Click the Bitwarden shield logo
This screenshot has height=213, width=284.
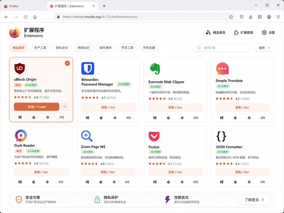tap(88, 69)
